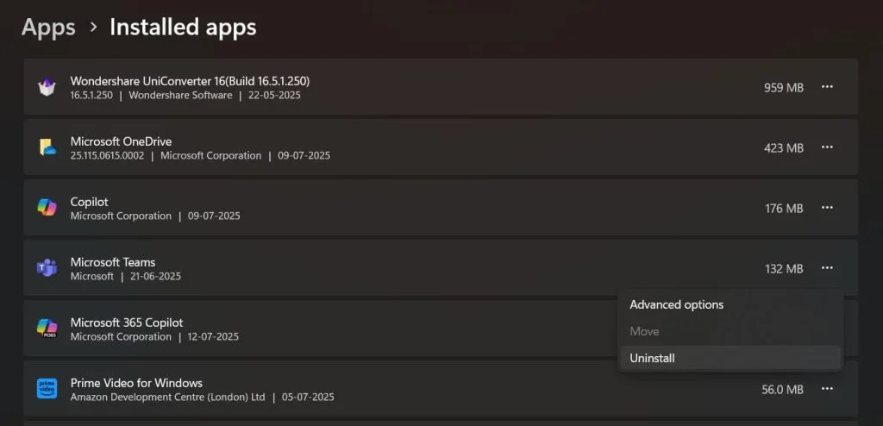Select the Microsoft Teams app name

coord(113,262)
